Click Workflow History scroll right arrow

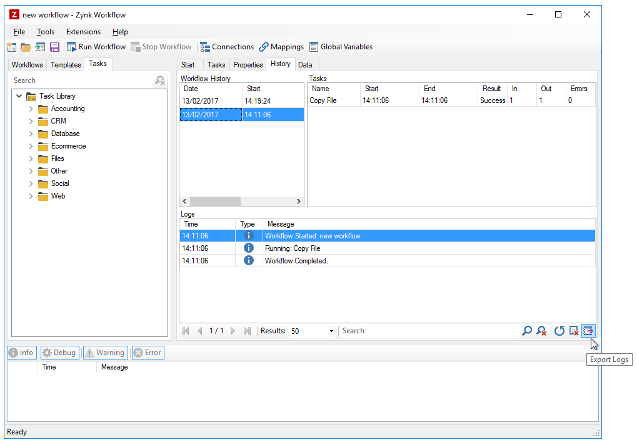tap(299, 201)
